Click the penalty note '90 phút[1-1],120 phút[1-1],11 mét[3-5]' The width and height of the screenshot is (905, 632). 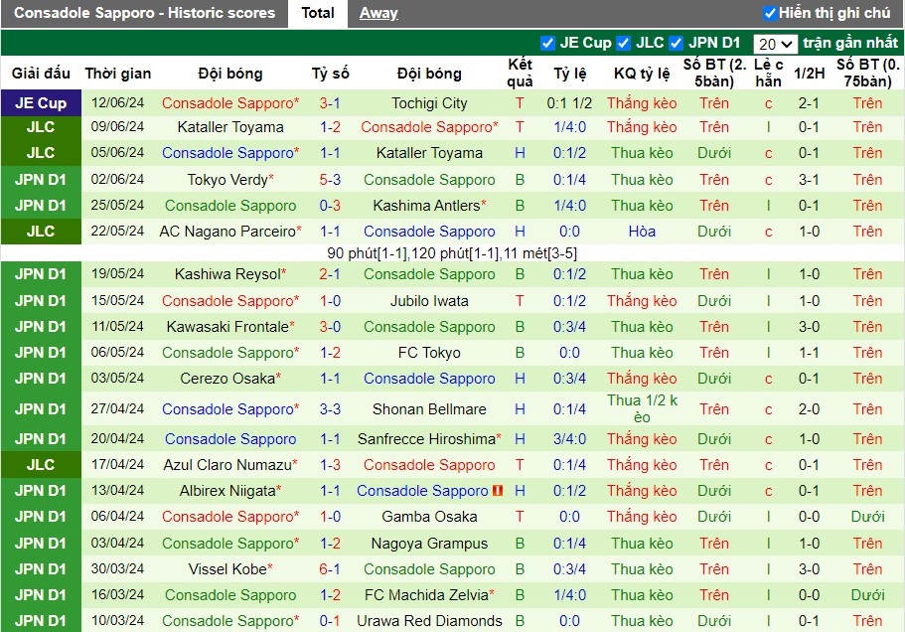coord(452,252)
